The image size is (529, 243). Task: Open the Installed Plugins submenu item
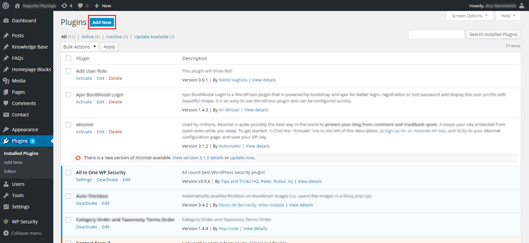coord(21,153)
